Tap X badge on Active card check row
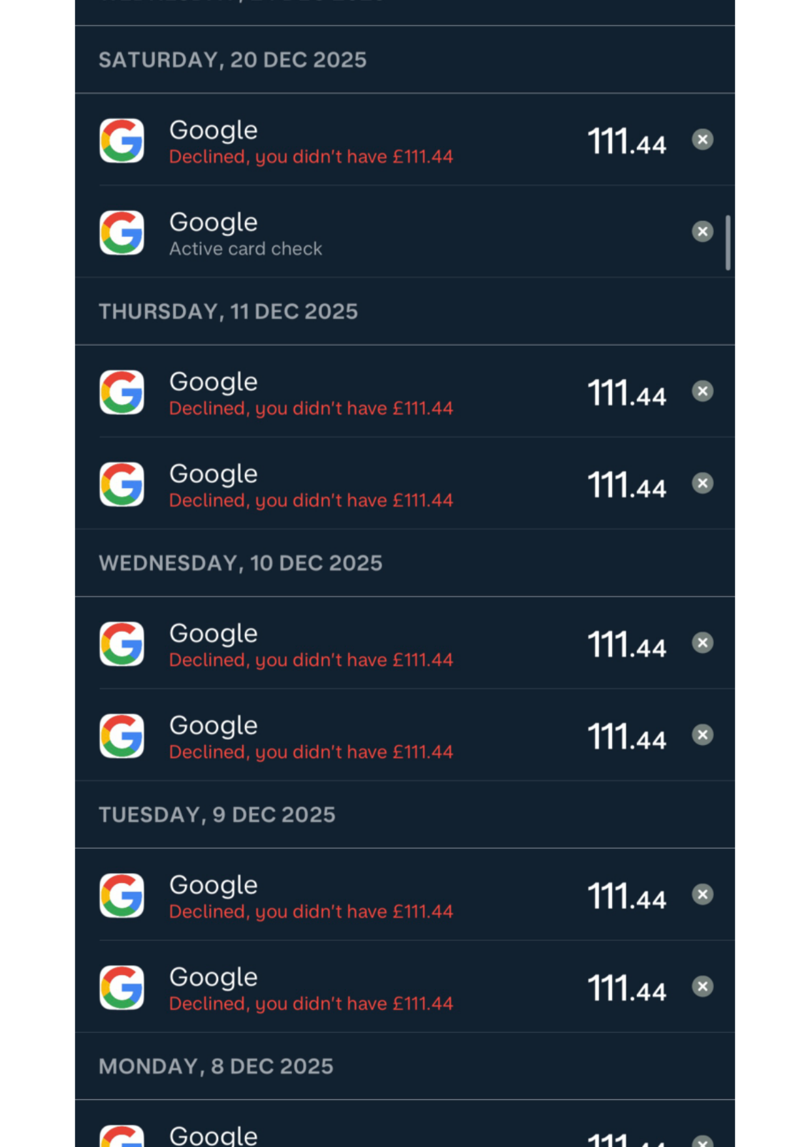810x1147 pixels. (702, 231)
